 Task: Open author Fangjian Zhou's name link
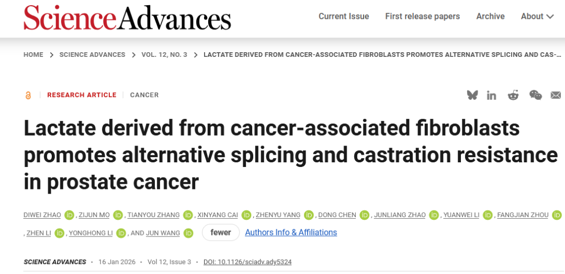click(522, 215)
